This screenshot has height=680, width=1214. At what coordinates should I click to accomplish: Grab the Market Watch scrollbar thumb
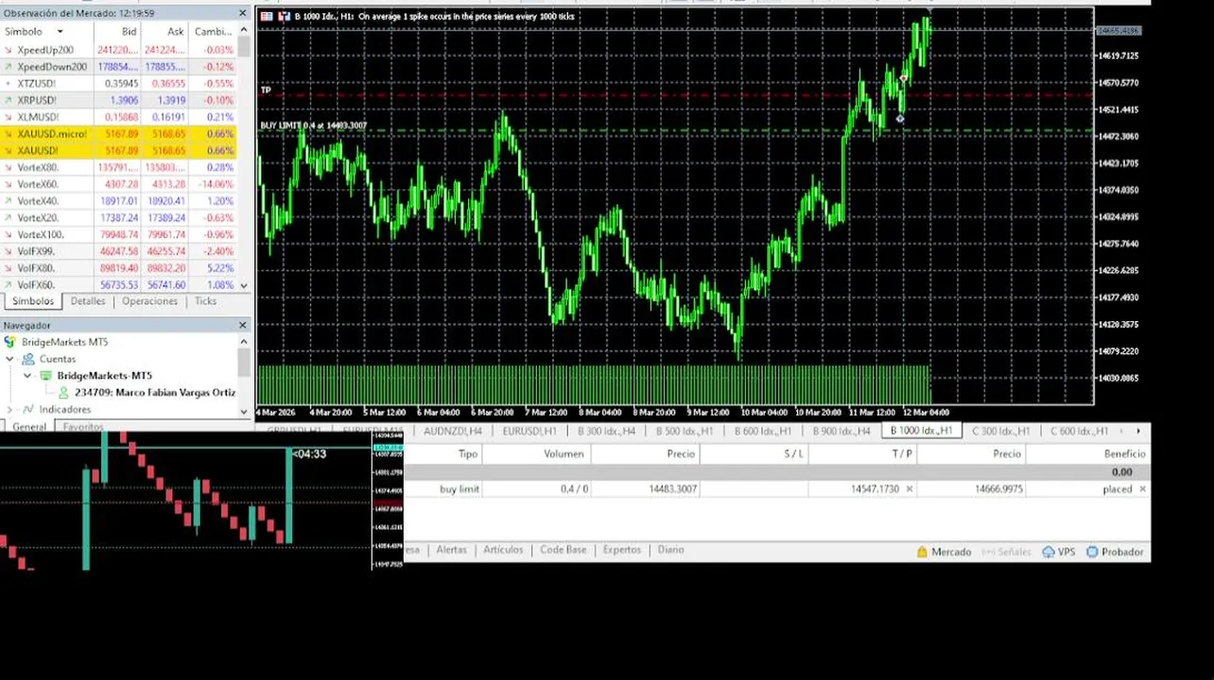pyautogui.click(x=244, y=46)
